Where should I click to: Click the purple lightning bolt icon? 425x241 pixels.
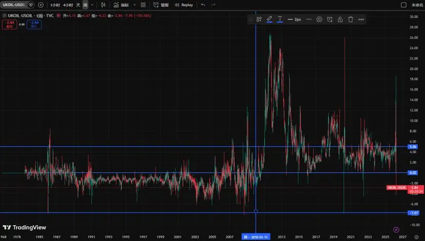click(396, 230)
